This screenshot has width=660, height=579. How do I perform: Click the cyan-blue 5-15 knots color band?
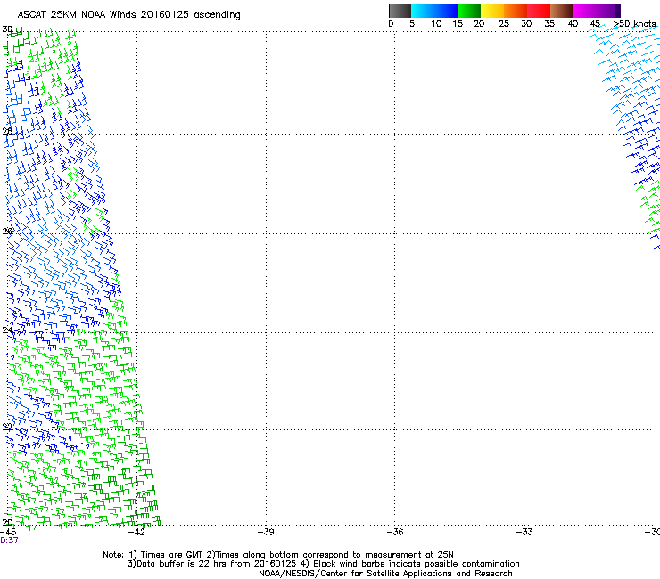coord(434,11)
